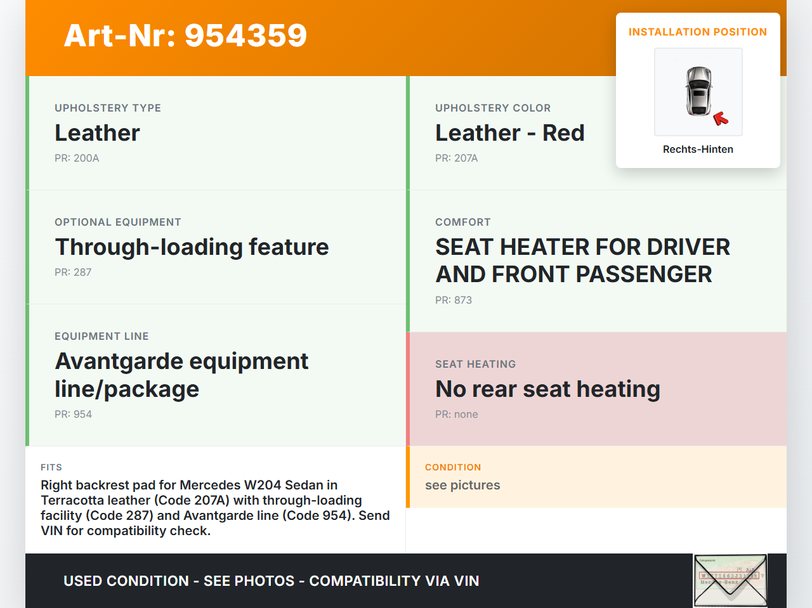Screen dimensions: 812x608
Task: Select the Leather - Red color value
Action: (509, 133)
